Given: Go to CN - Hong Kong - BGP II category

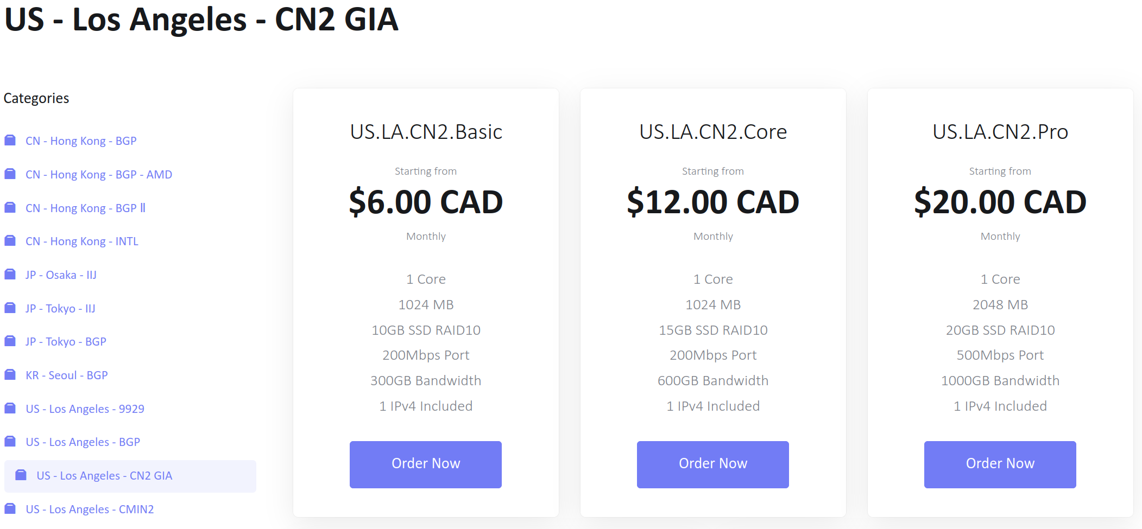Looking at the screenshot, I should click(85, 208).
